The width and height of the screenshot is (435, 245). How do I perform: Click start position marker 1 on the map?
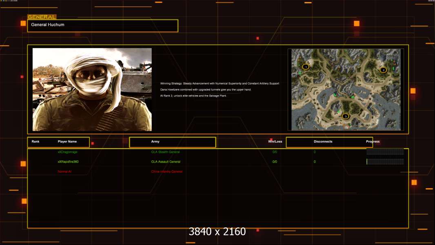305,67
